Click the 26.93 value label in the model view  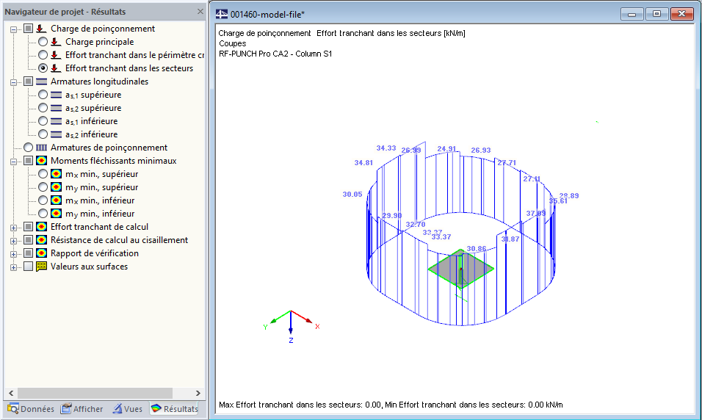click(481, 151)
